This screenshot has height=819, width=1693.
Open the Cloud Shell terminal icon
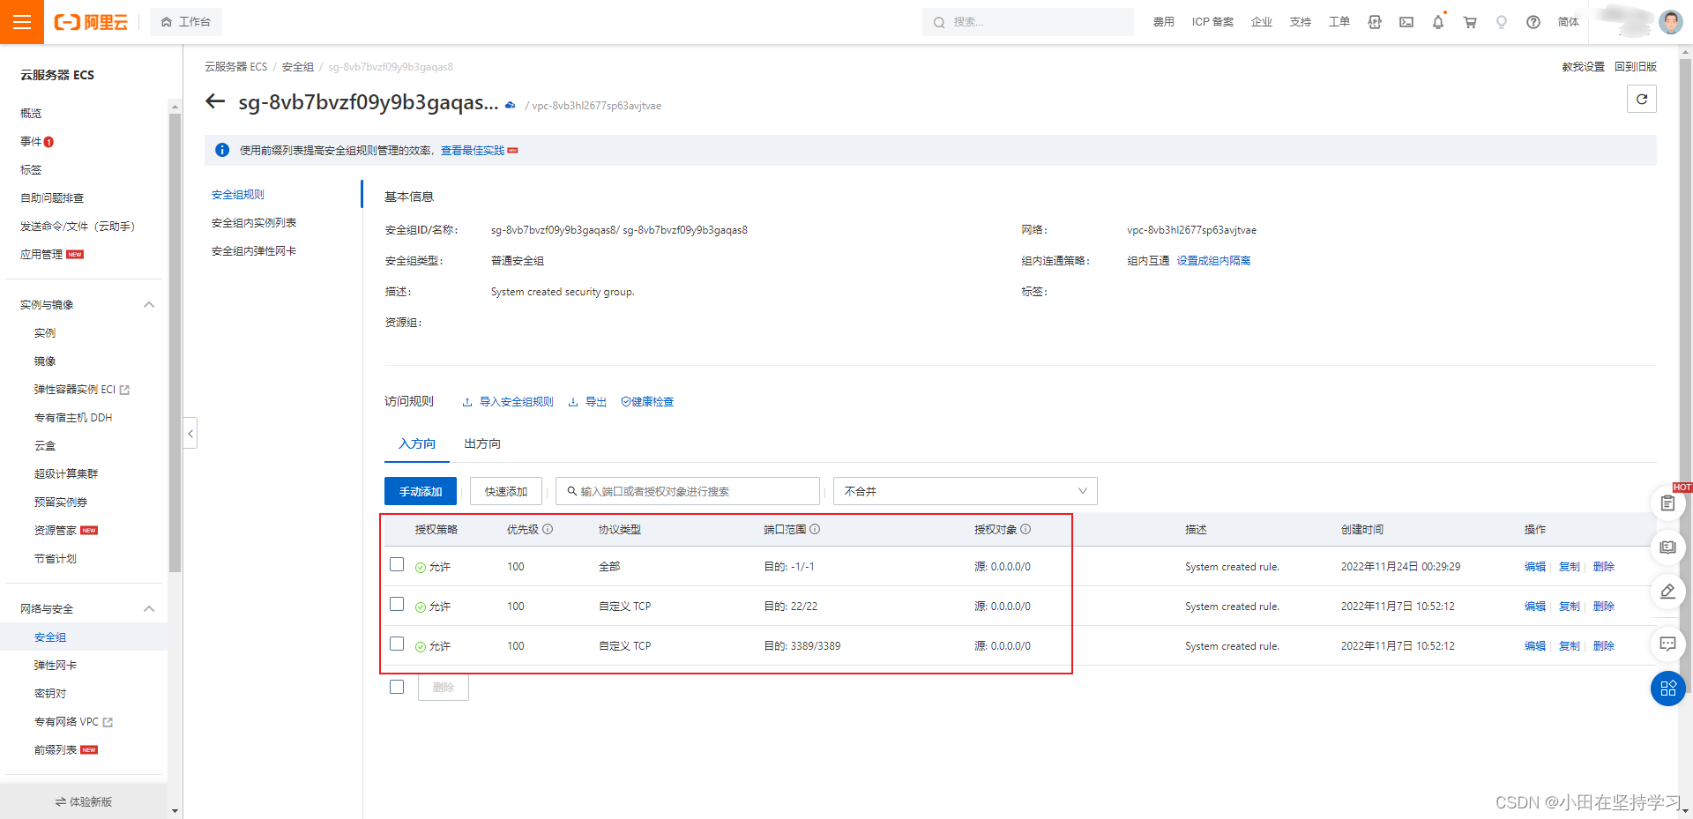pyautogui.click(x=1406, y=22)
